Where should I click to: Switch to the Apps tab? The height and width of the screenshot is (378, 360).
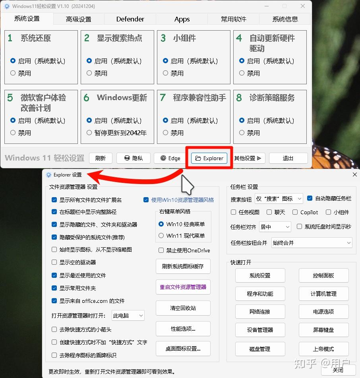click(x=182, y=19)
